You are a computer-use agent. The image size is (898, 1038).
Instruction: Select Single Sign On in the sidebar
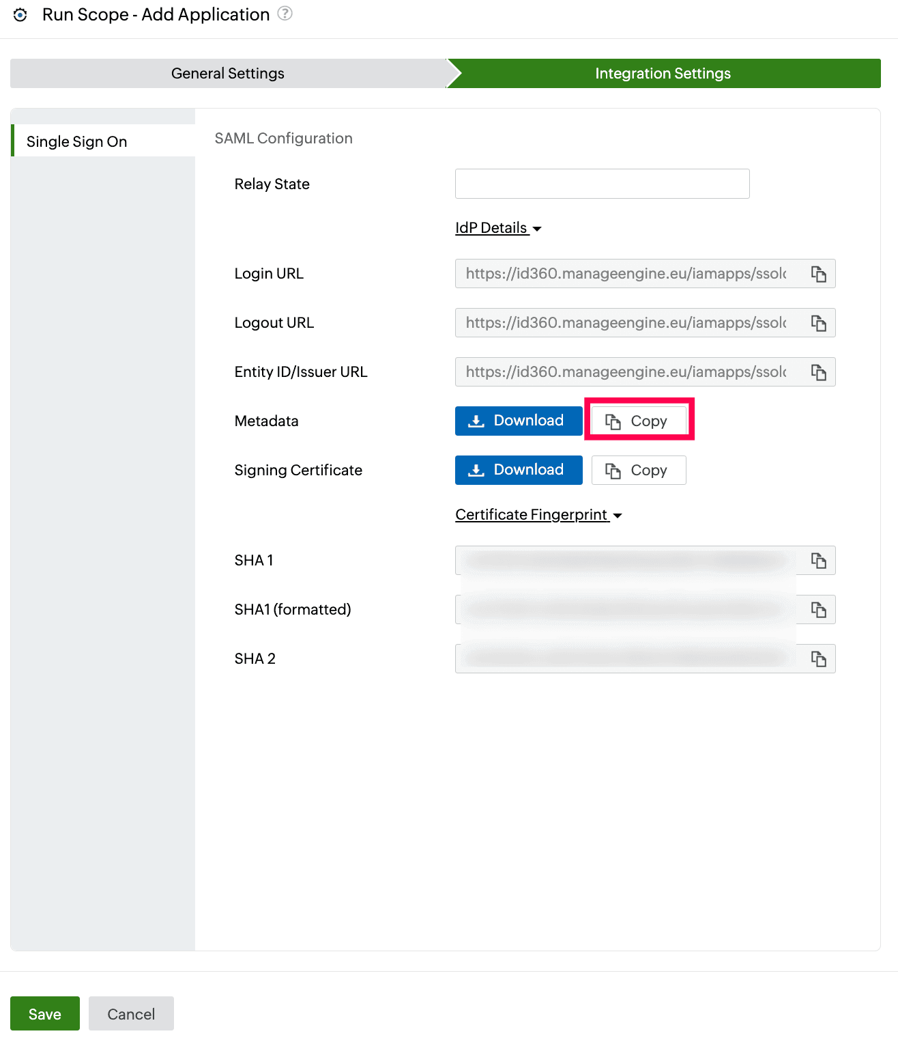76,141
